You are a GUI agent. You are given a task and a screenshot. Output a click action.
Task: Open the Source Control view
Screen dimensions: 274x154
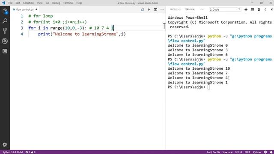click(5, 31)
